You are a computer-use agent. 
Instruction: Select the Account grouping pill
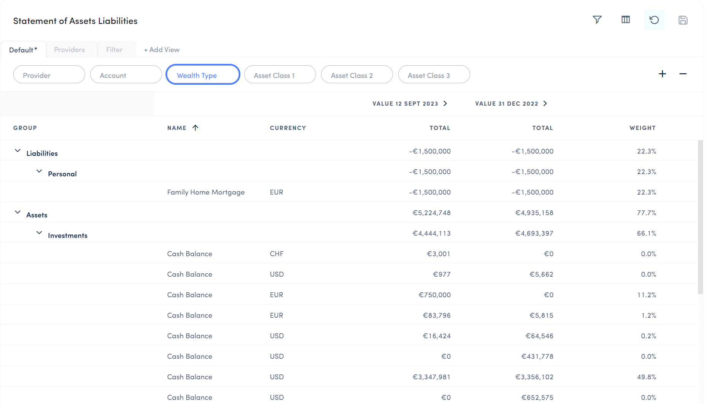coord(126,75)
